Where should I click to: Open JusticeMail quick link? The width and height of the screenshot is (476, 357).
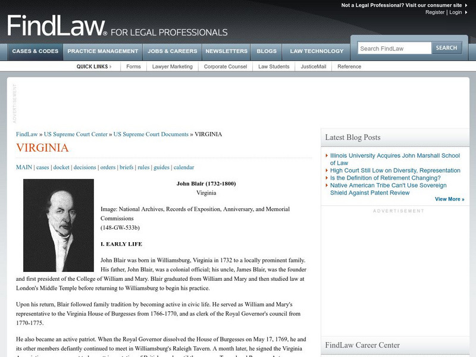pos(314,67)
